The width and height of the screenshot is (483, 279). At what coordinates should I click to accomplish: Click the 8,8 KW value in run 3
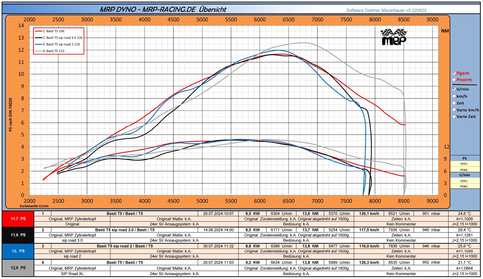[x=252, y=246]
